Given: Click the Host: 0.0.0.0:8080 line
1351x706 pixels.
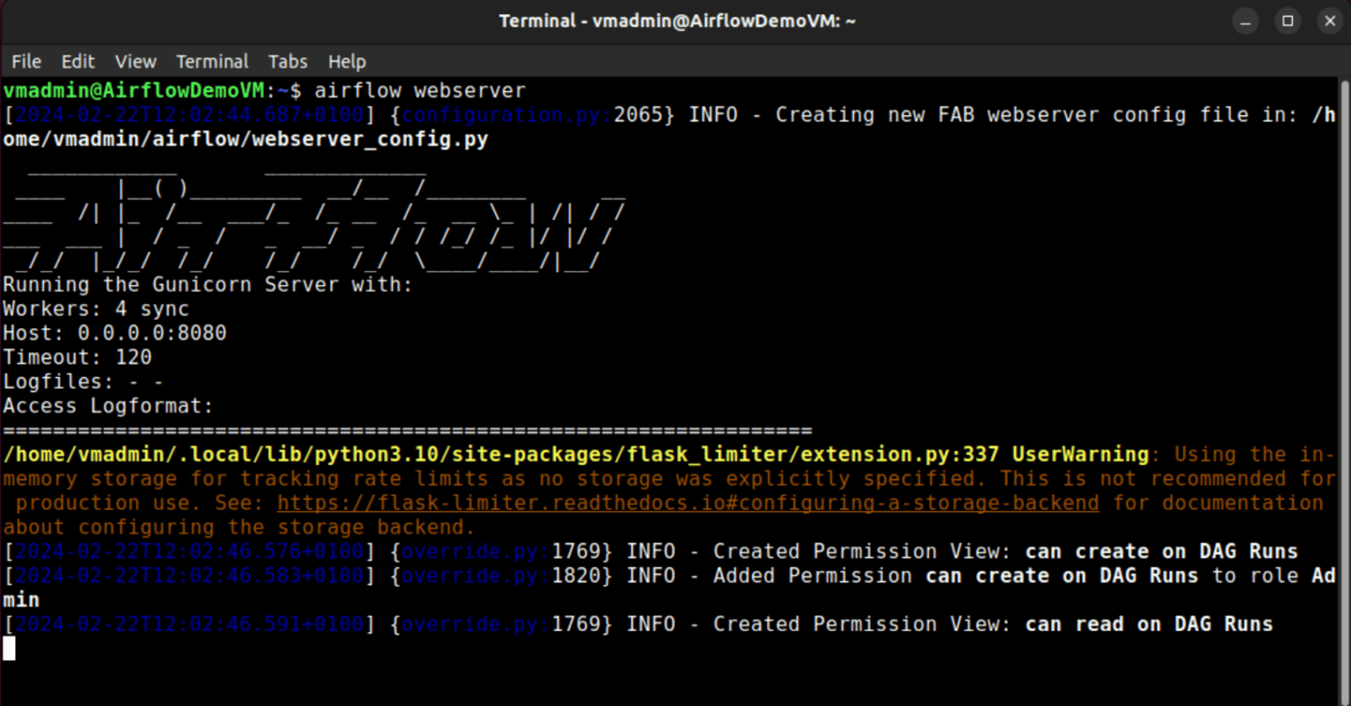Looking at the screenshot, I should 113,332.
